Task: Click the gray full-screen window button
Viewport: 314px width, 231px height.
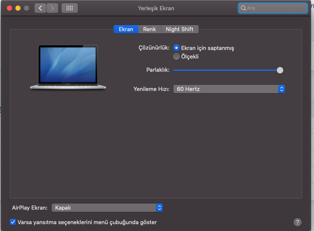Action: pos(26,8)
